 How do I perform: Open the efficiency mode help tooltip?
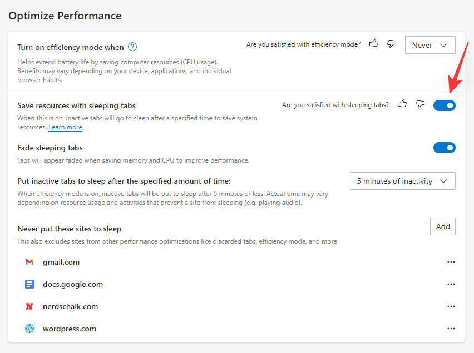[x=132, y=47]
